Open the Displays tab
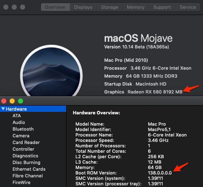 [83, 7]
